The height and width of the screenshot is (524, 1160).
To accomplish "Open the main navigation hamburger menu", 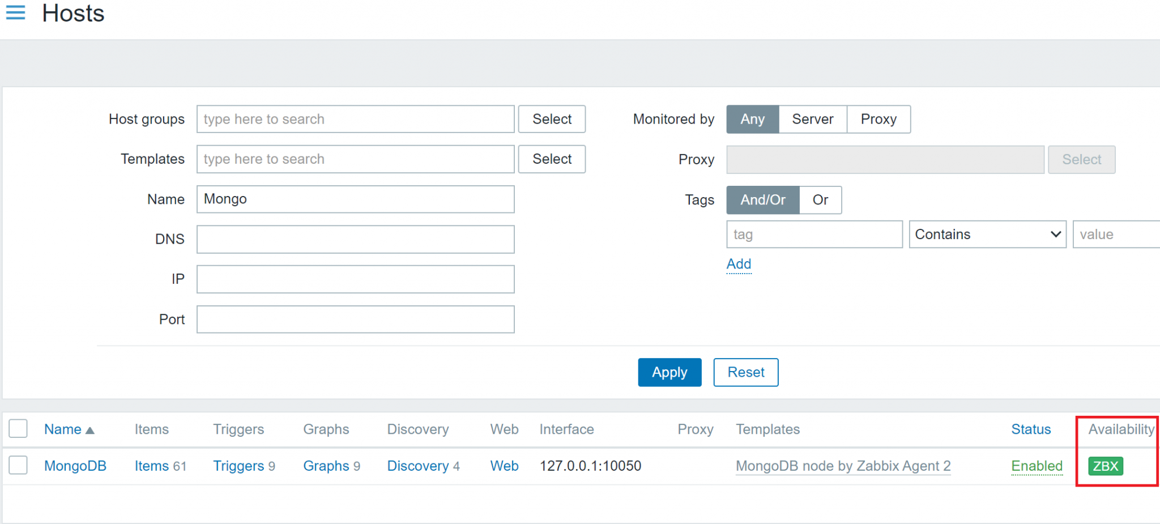I will click(x=15, y=13).
